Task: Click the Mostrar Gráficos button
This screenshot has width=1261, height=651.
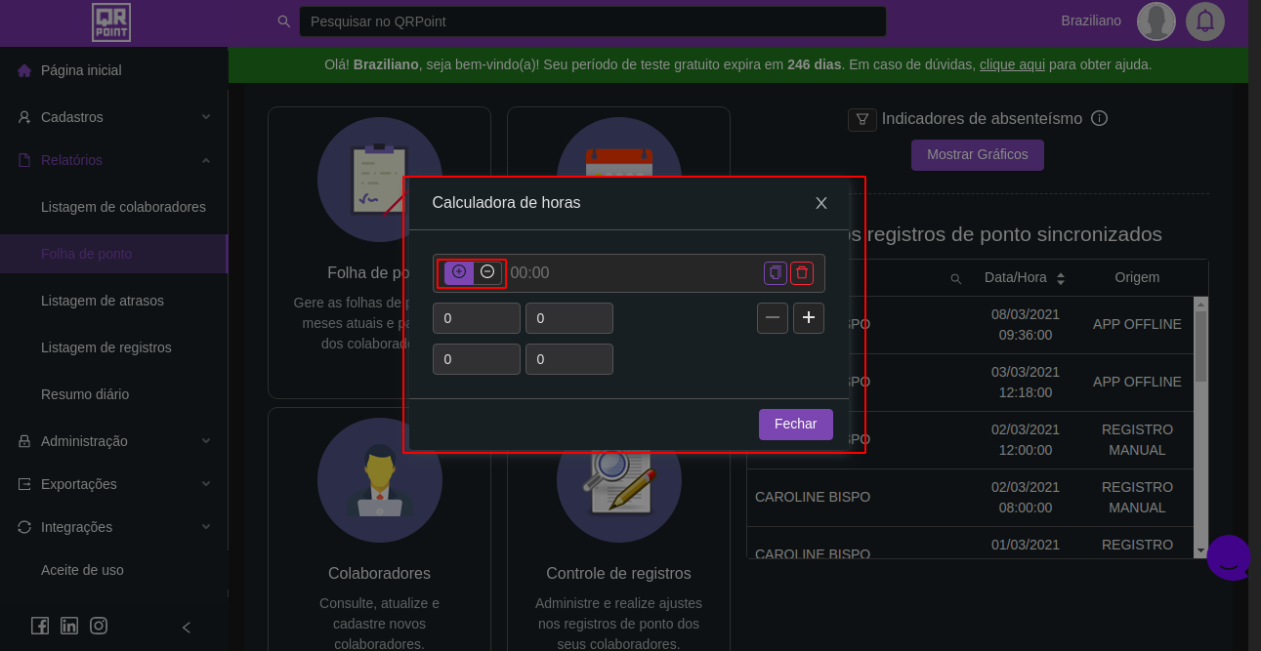Action: pyautogui.click(x=977, y=155)
